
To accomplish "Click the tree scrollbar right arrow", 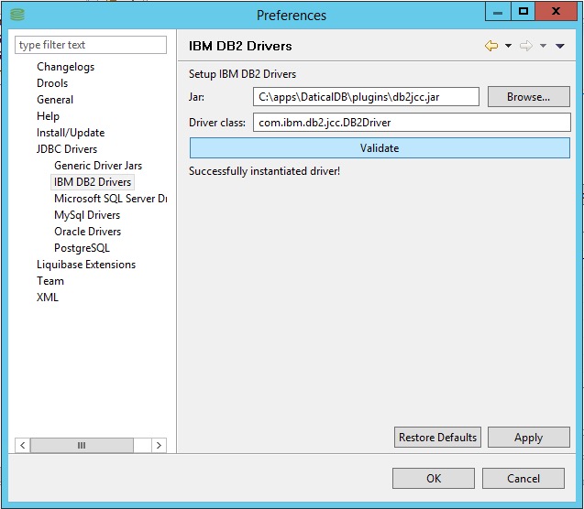I will tap(159, 446).
